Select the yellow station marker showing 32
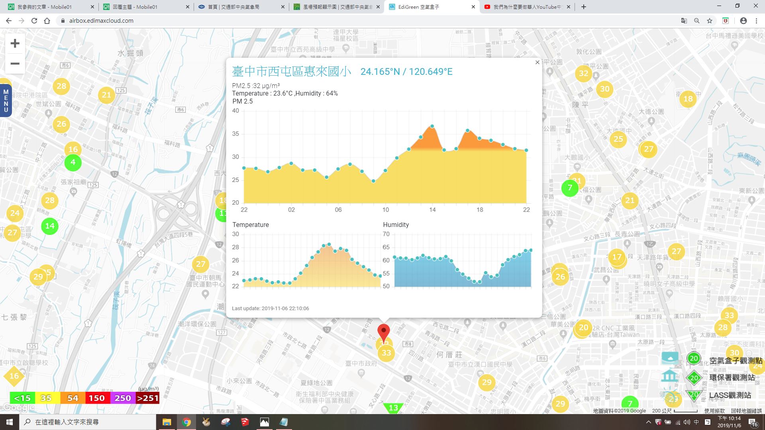765x430 pixels. (x=583, y=73)
